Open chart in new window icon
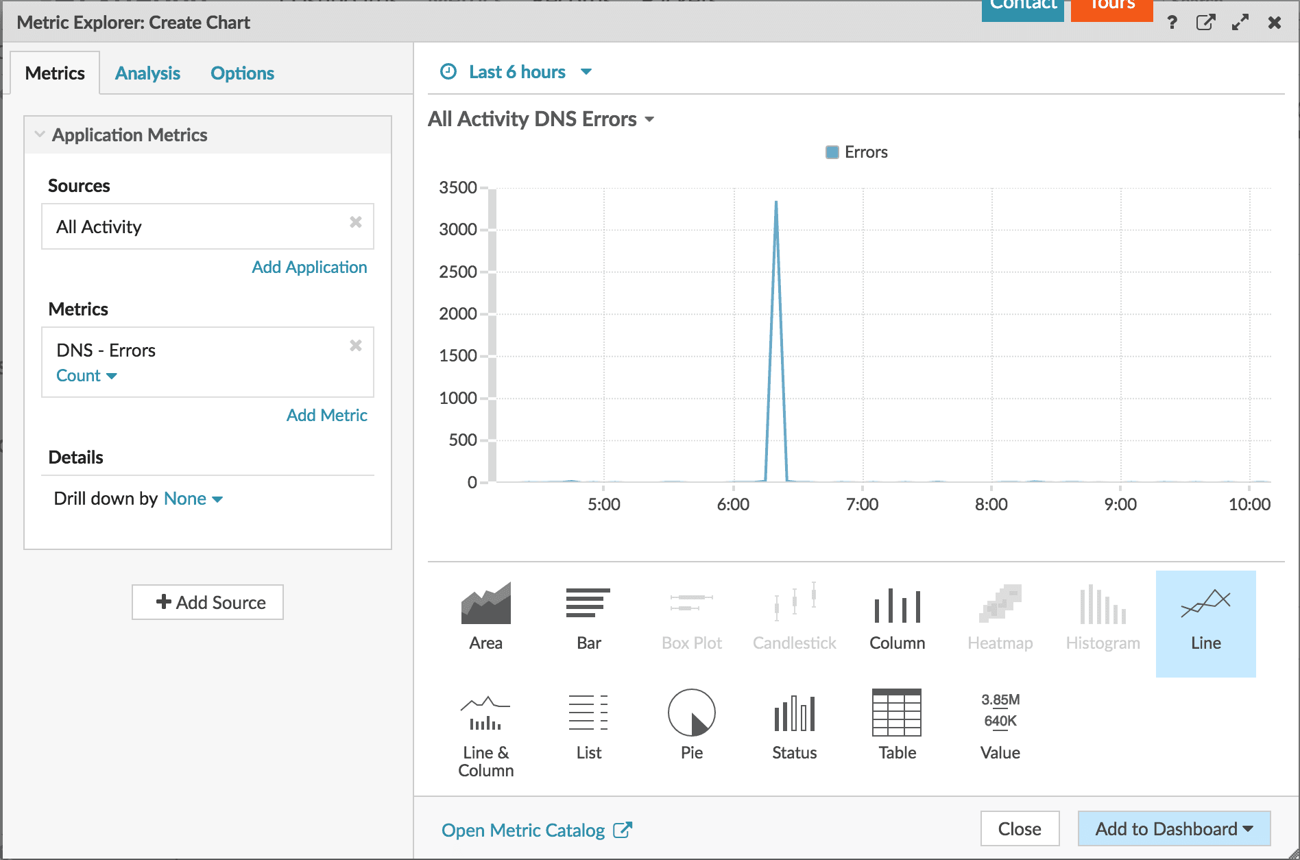Screen dimensions: 1300x860 point(1205,22)
